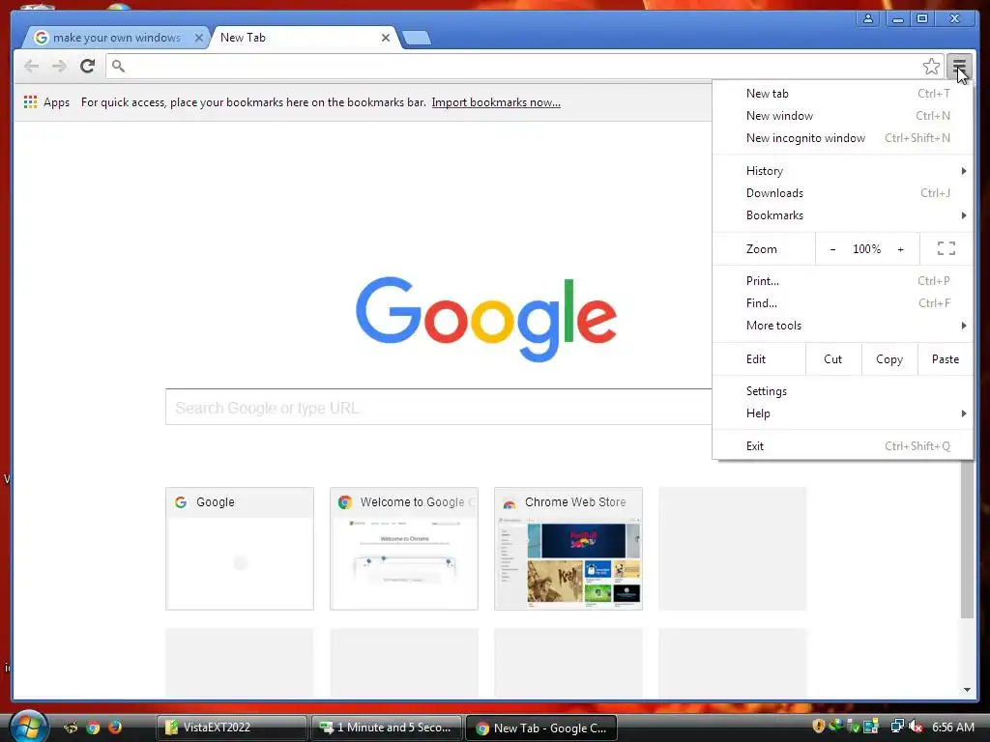Viewport: 990px width, 742px height.
Task: Click Cut in the Edit row
Action: (x=832, y=359)
